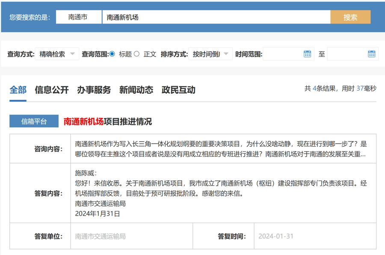This screenshot has width=385, height=255.
Task: Switch to the 全部 tab
Action: pos(18,90)
